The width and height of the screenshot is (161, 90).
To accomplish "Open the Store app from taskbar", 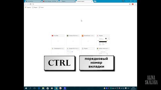I will pos(48,88).
